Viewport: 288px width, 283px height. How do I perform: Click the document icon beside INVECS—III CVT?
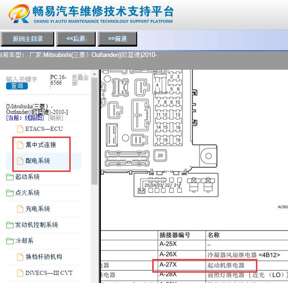[20, 273]
